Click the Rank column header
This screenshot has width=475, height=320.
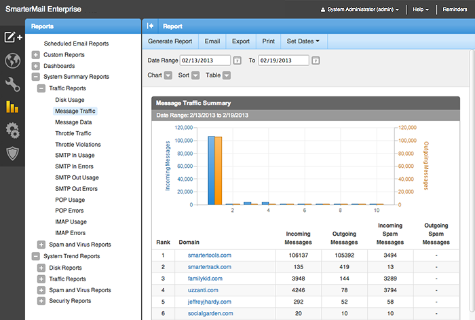163,243
